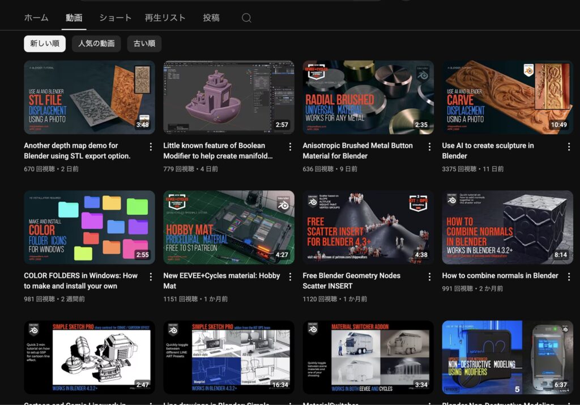The image size is (580, 405).
Task: Open menu for Boolean Modifier manifold video
Action: (290, 147)
